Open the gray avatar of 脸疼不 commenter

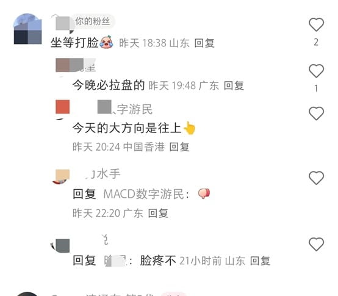(x=62, y=245)
